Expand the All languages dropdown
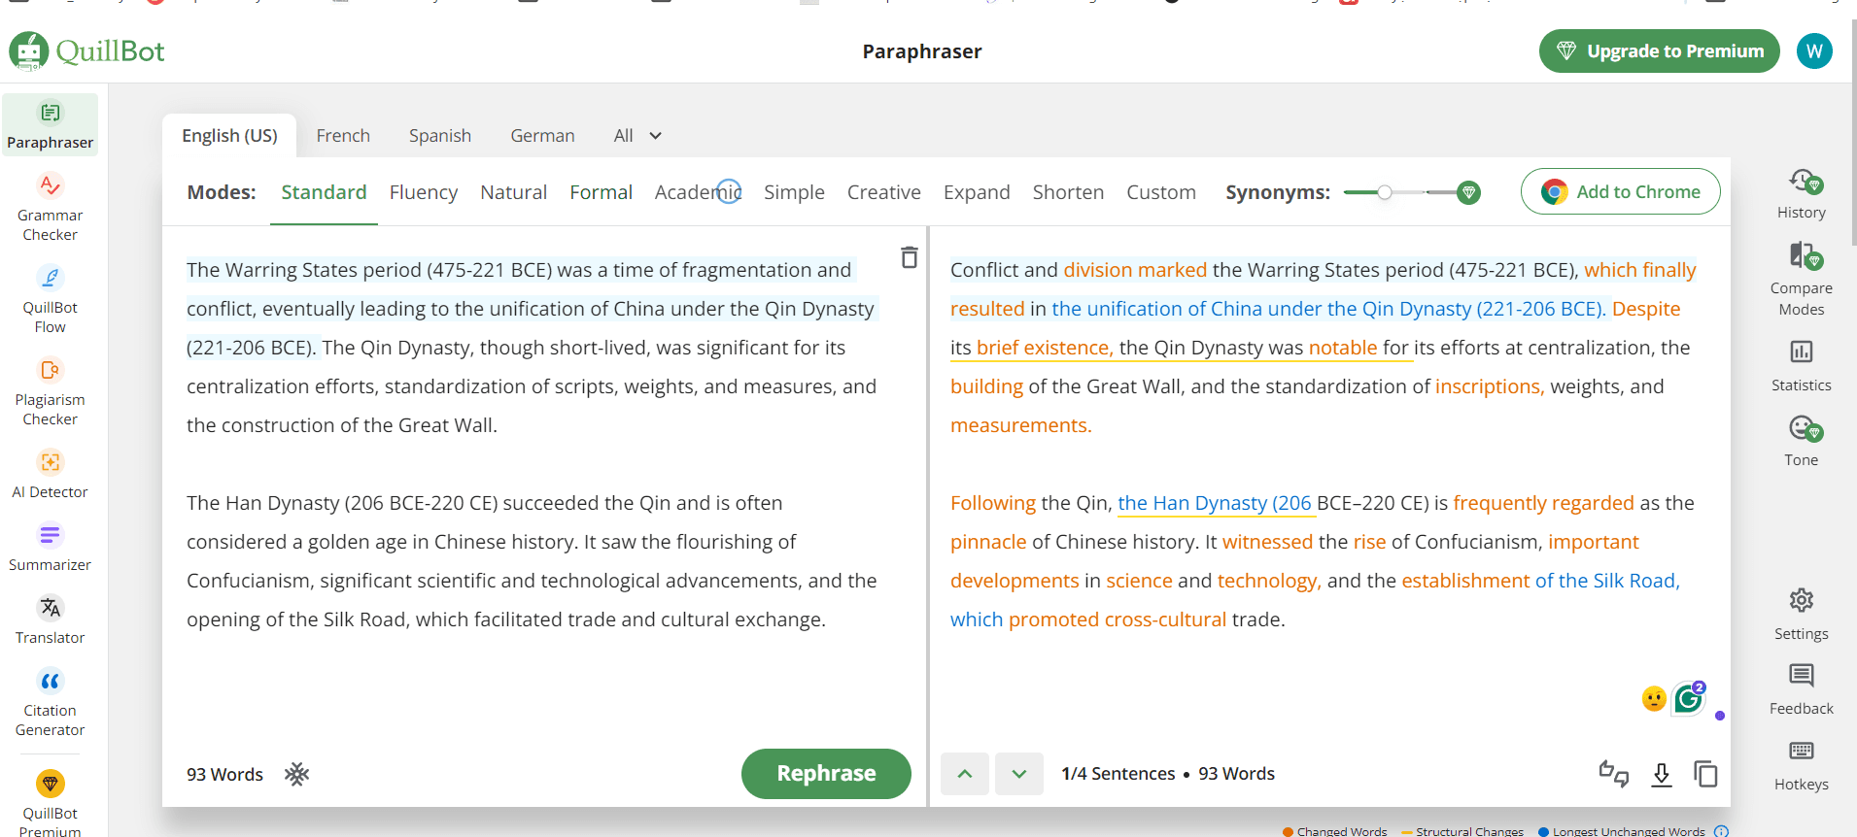This screenshot has height=837, width=1857. [x=637, y=136]
